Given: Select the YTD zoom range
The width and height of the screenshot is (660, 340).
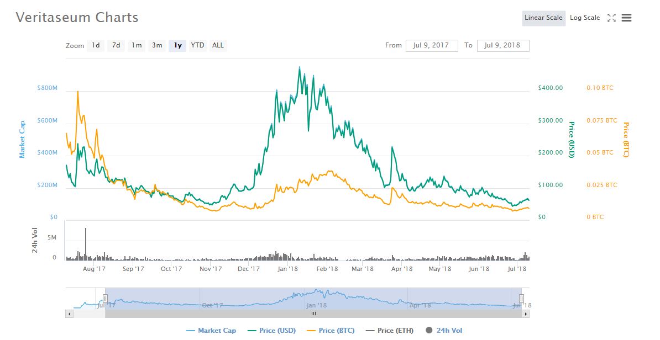Looking at the screenshot, I should 197,45.
